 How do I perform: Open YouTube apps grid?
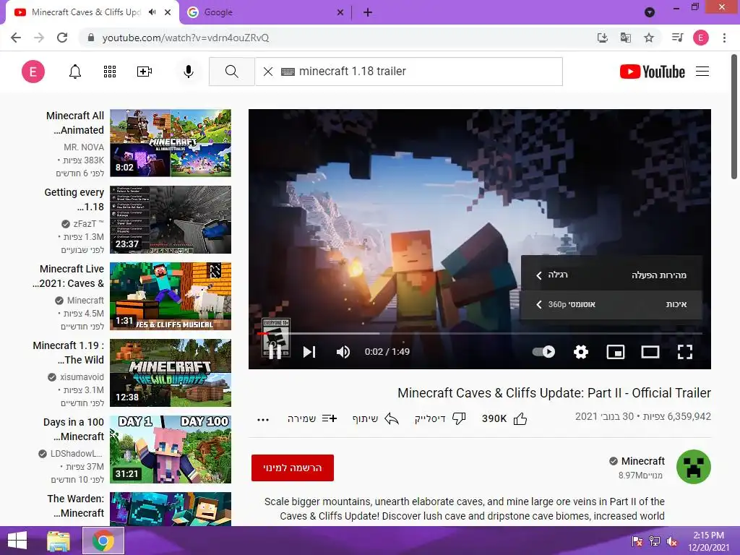pos(110,72)
